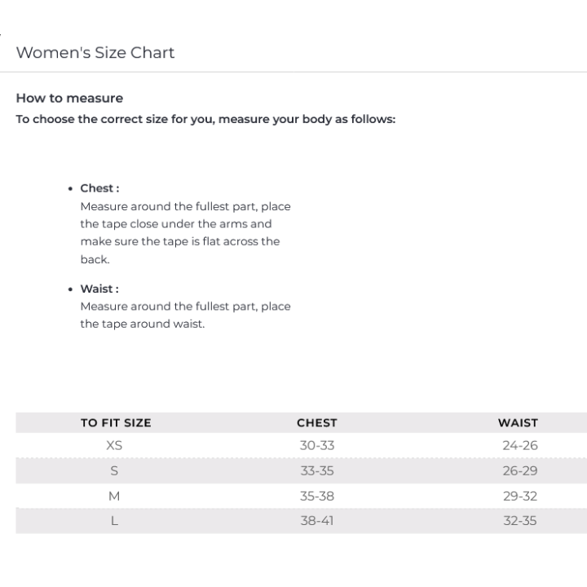
Task: Click the 38-41 chest value
Action: coord(317,521)
